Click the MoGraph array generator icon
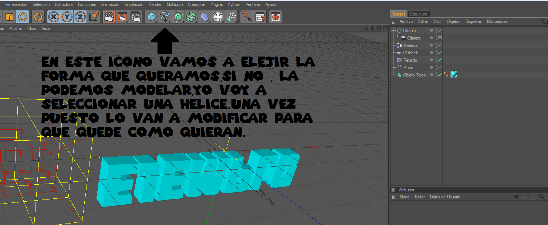 click(191, 17)
